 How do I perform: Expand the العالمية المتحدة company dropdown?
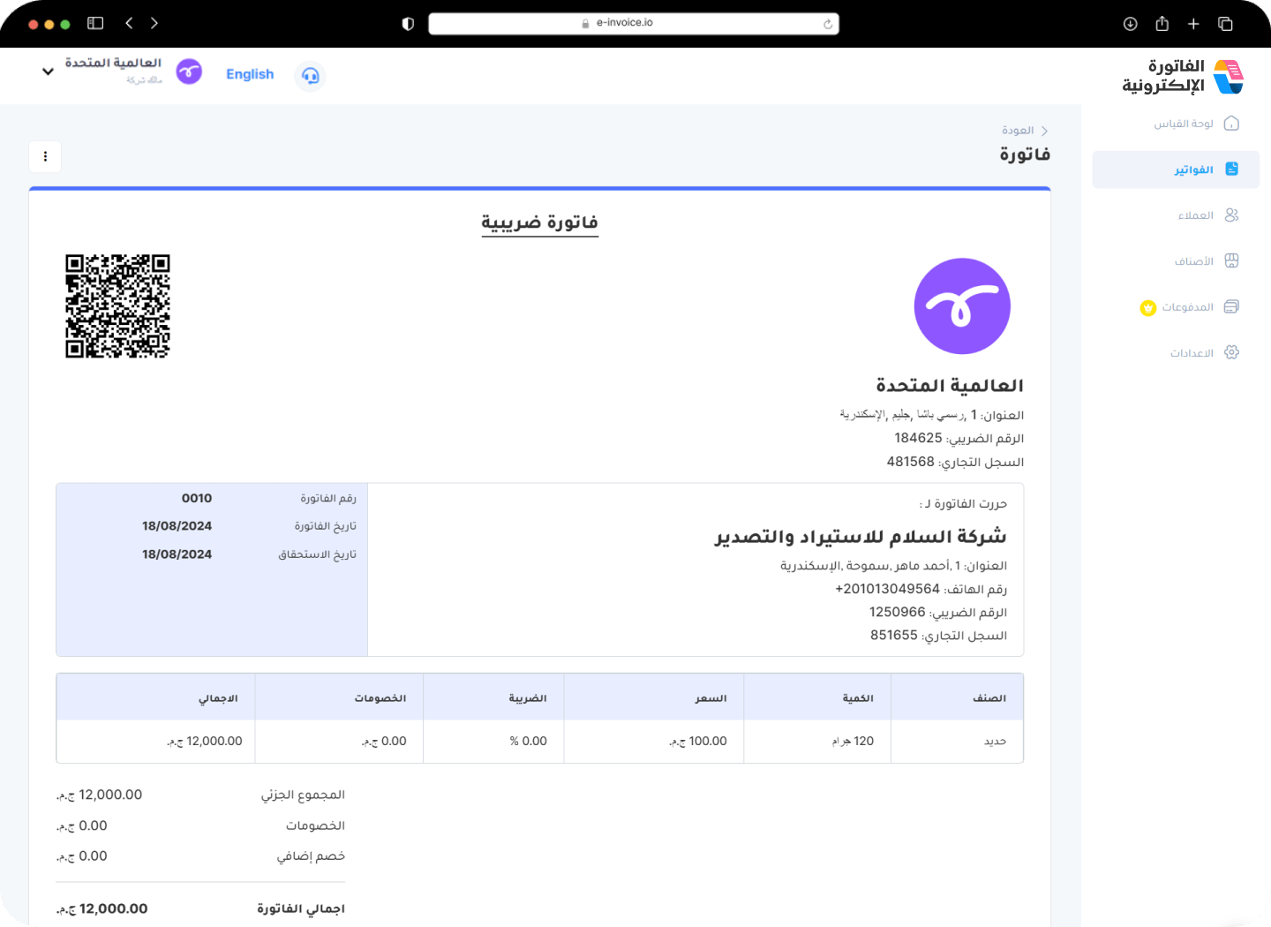pos(48,72)
